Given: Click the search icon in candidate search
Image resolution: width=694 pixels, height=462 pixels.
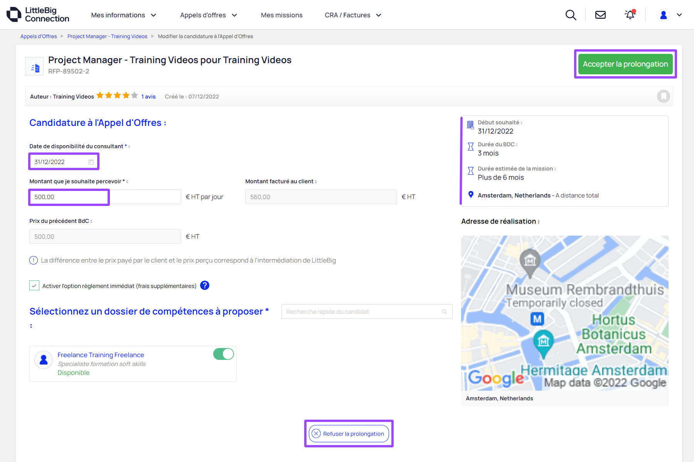Looking at the screenshot, I should coord(445,311).
